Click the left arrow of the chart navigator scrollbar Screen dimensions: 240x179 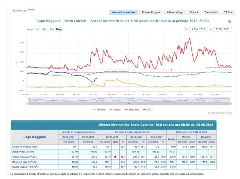pos(28,104)
